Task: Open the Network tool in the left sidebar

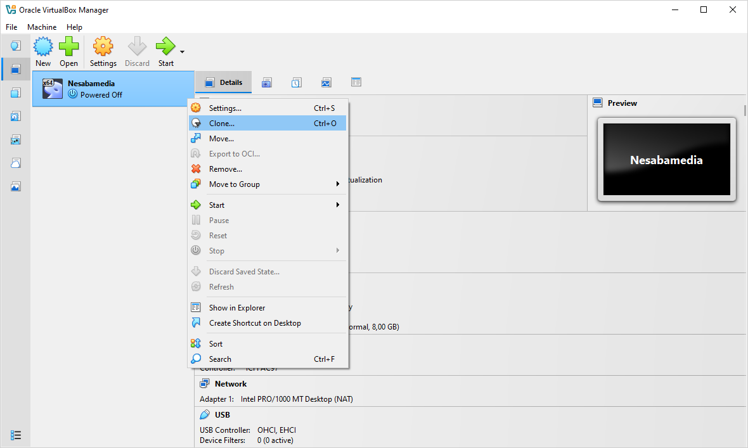Action: point(16,139)
